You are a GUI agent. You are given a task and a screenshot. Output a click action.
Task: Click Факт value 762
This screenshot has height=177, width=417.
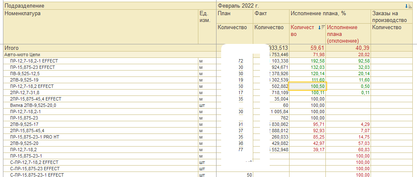[284, 118]
